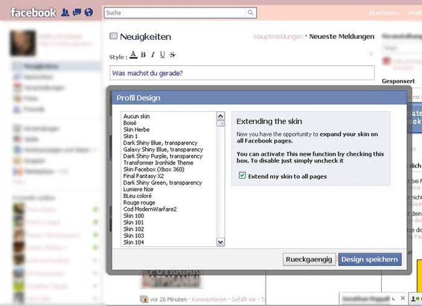Toggle underline text style
This screenshot has width=422, height=306.
tap(163, 55)
